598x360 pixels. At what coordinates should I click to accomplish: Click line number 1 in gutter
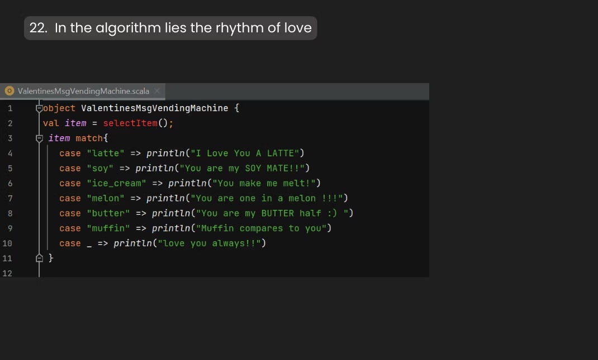[x=10, y=108]
